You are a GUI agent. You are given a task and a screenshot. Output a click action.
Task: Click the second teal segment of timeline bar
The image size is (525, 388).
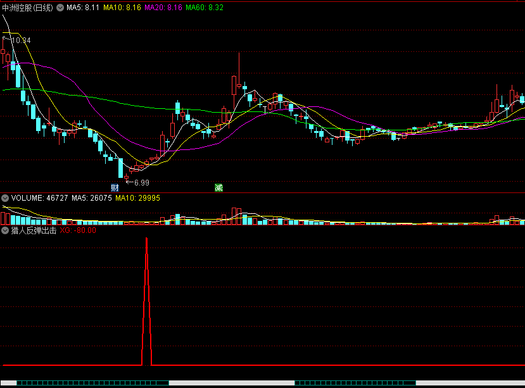point(355,383)
